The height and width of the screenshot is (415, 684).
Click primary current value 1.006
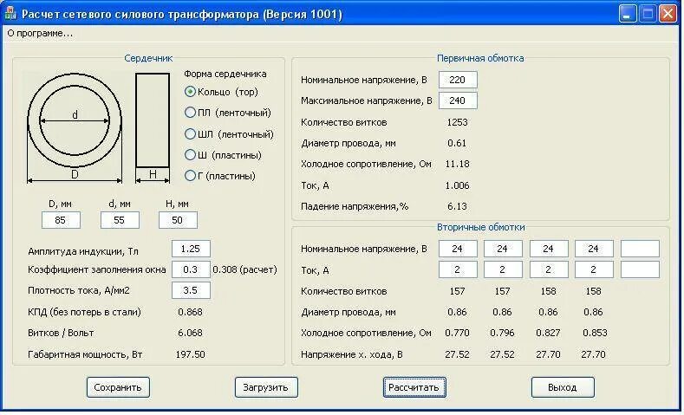click(x=457, y=185)
